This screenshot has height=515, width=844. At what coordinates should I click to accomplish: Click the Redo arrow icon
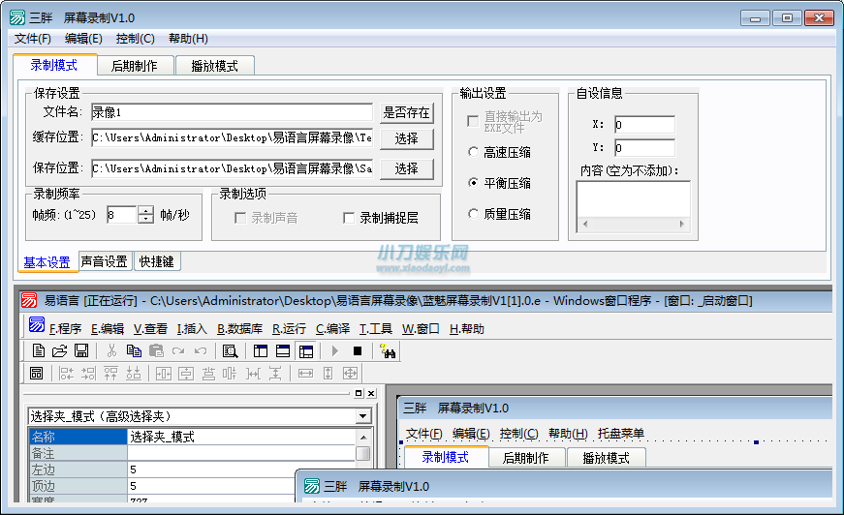[x=178, y=351]
